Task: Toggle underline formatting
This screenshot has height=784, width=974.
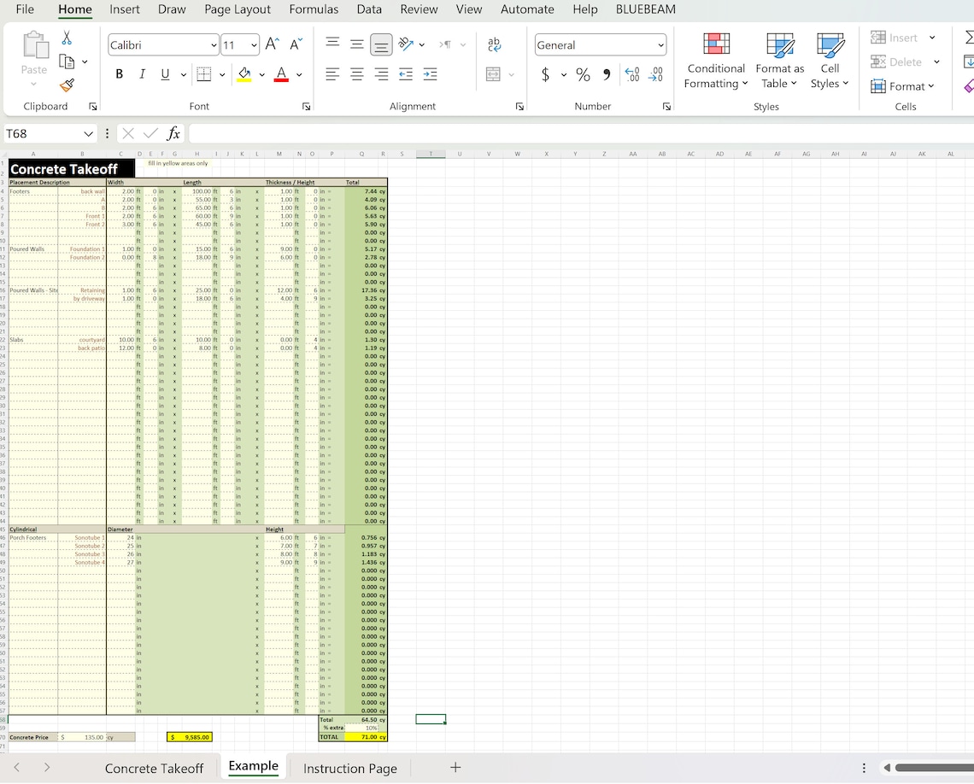Action: click(163, 74)
